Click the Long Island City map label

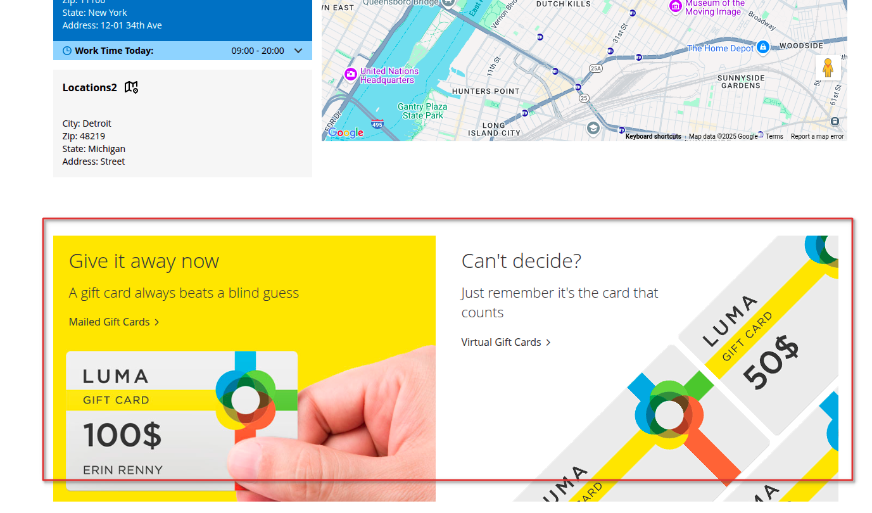click(494, 129)
